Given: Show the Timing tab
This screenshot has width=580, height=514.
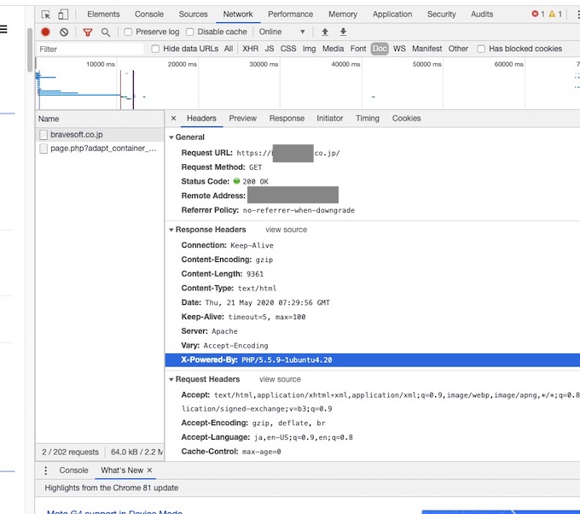Looking at the screenshot, I should point(368,118).
